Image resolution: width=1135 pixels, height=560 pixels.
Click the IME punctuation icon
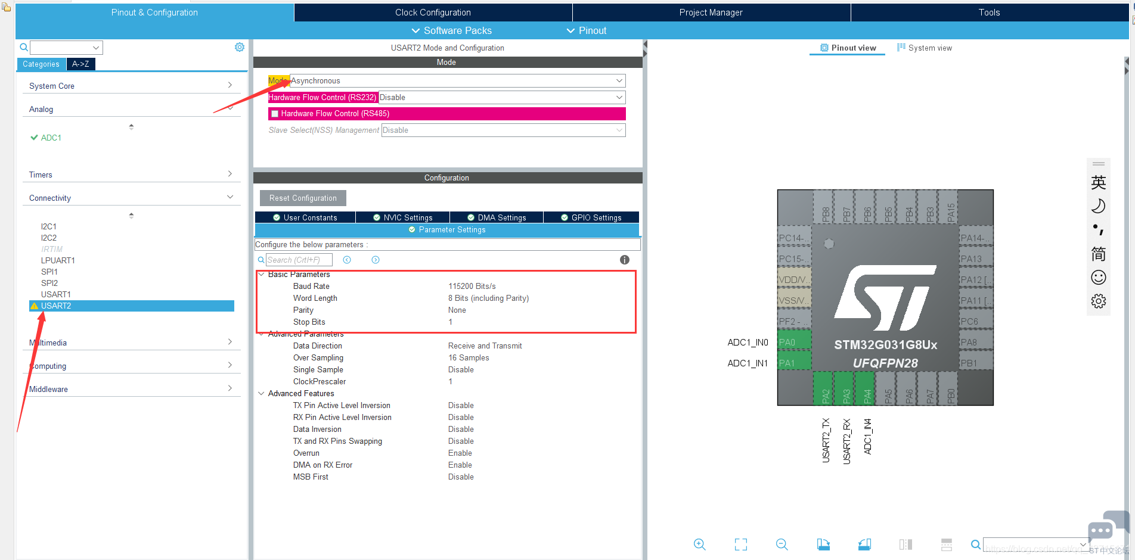1099,230
